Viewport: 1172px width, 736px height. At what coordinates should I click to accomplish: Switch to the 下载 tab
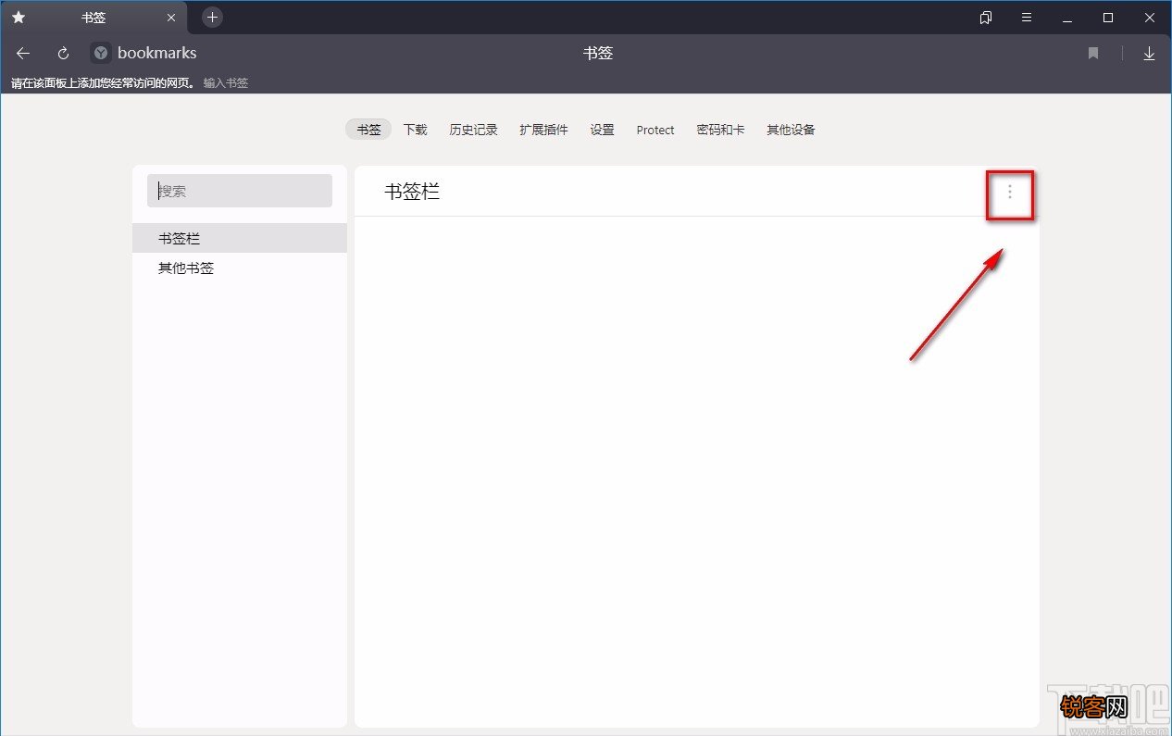pos(416,130)
